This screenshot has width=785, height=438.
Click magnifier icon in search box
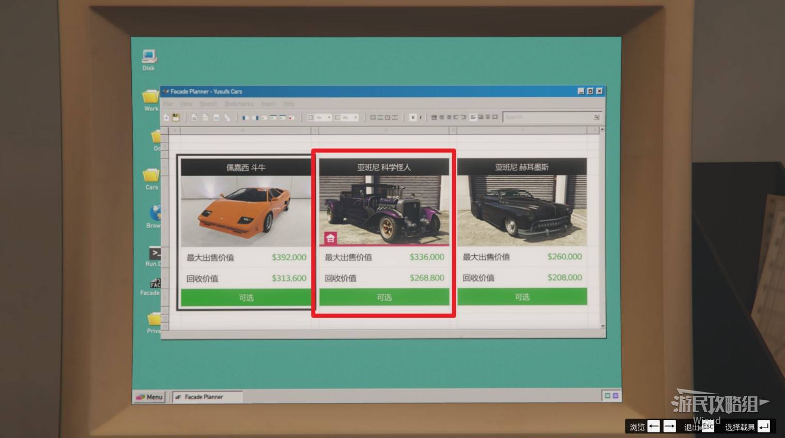pyautogui.click(x=596, y=117)
